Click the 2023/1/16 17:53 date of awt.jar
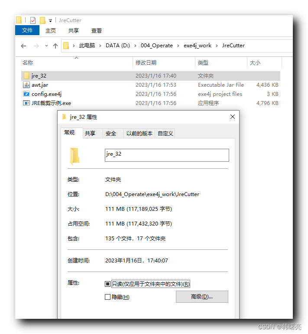308x334 pixels. coord(156,85)
